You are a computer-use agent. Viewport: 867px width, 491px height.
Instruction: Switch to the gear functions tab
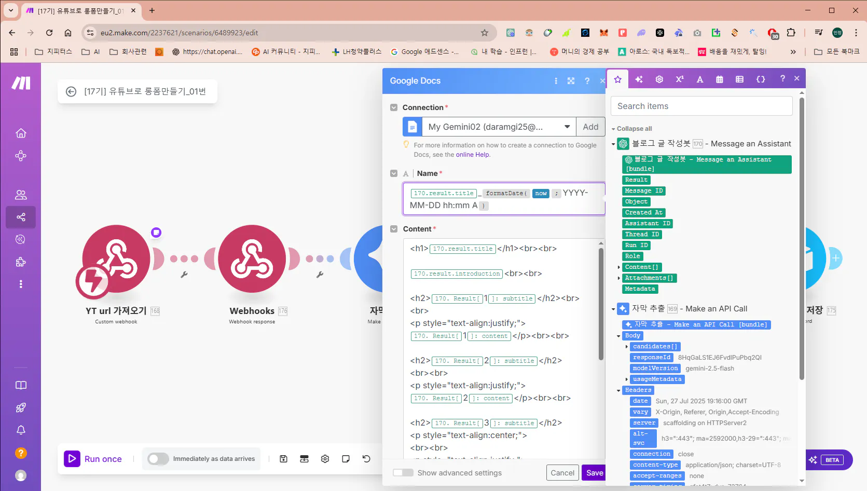pyautogui.click(x=659, y=79)
